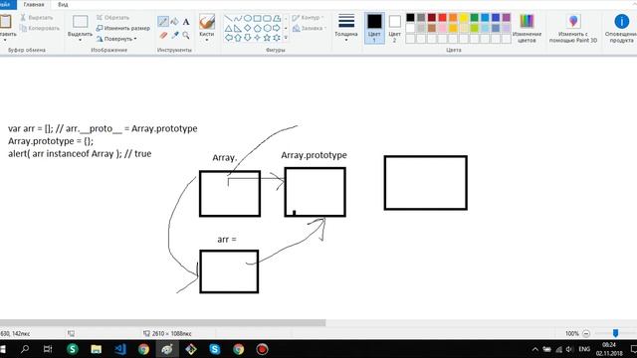Viewport: 637px width, 358px height.
Task: Open the Контур (Outline) dropdown
Action: [308, 18]
